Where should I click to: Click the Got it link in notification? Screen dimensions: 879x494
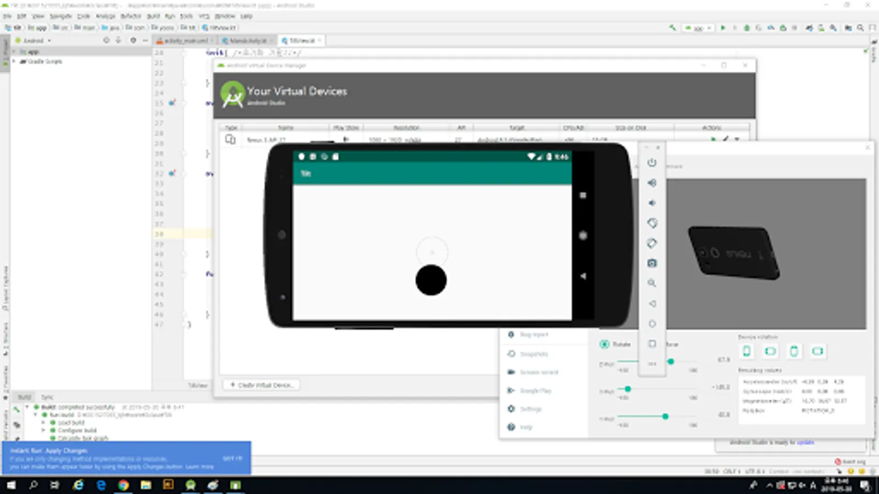coord(232,458)
